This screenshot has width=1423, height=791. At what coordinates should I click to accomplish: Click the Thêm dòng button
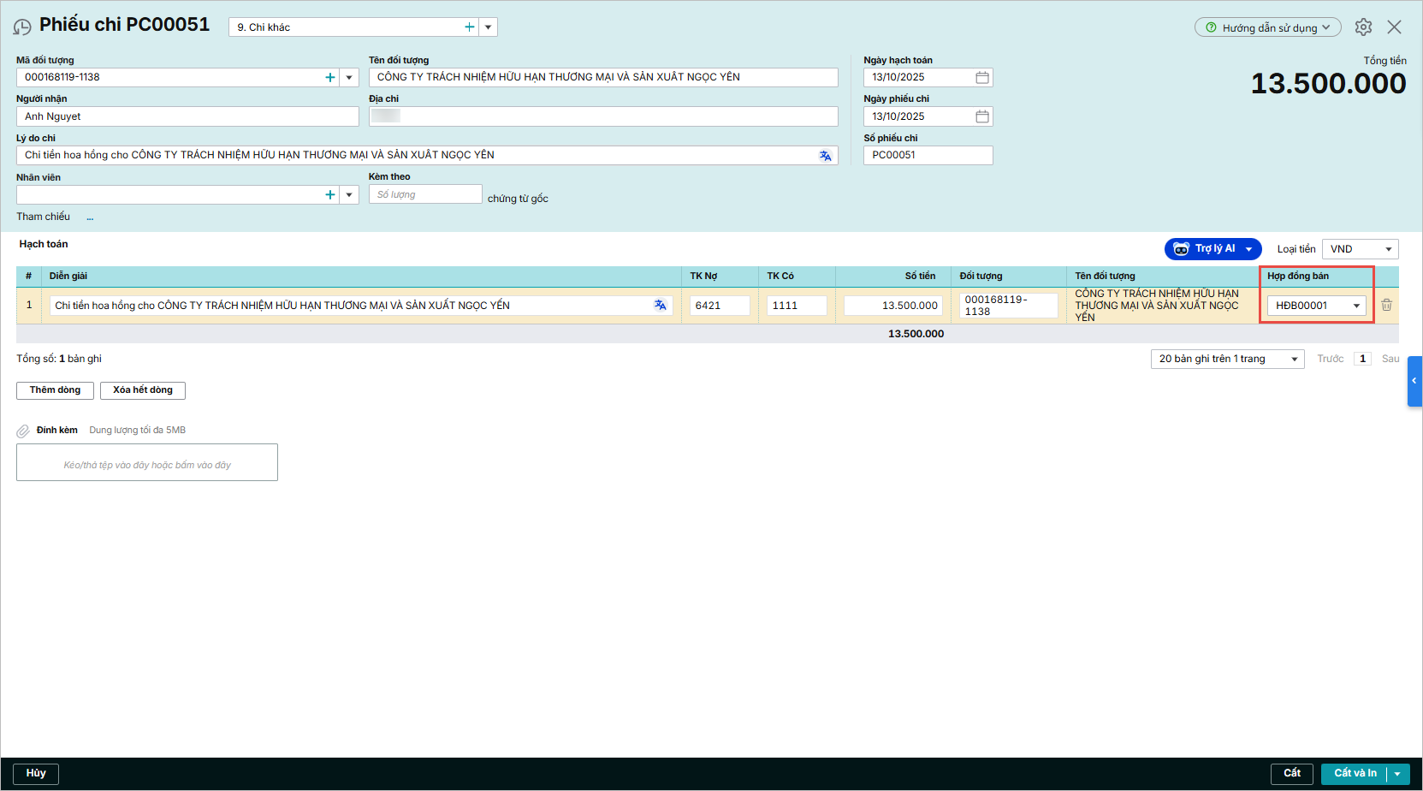(55, 390)
